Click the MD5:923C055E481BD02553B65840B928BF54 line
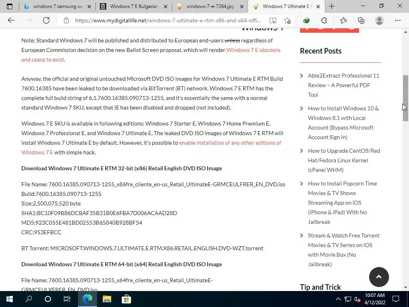 81,223
